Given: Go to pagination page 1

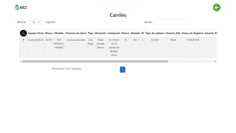Looking at the screenshot, I should click(x=123, y=70).
